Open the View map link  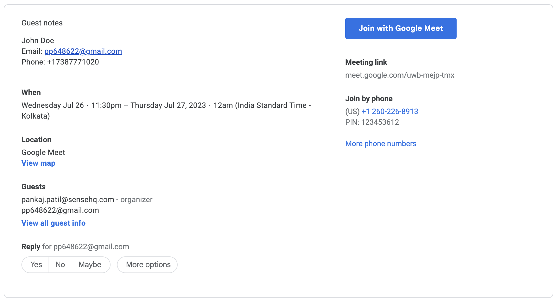pos(38,163)
